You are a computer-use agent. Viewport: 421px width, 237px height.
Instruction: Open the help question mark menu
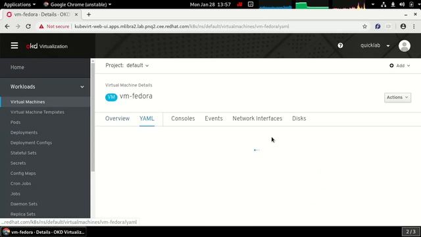click(x=340, y=45)
